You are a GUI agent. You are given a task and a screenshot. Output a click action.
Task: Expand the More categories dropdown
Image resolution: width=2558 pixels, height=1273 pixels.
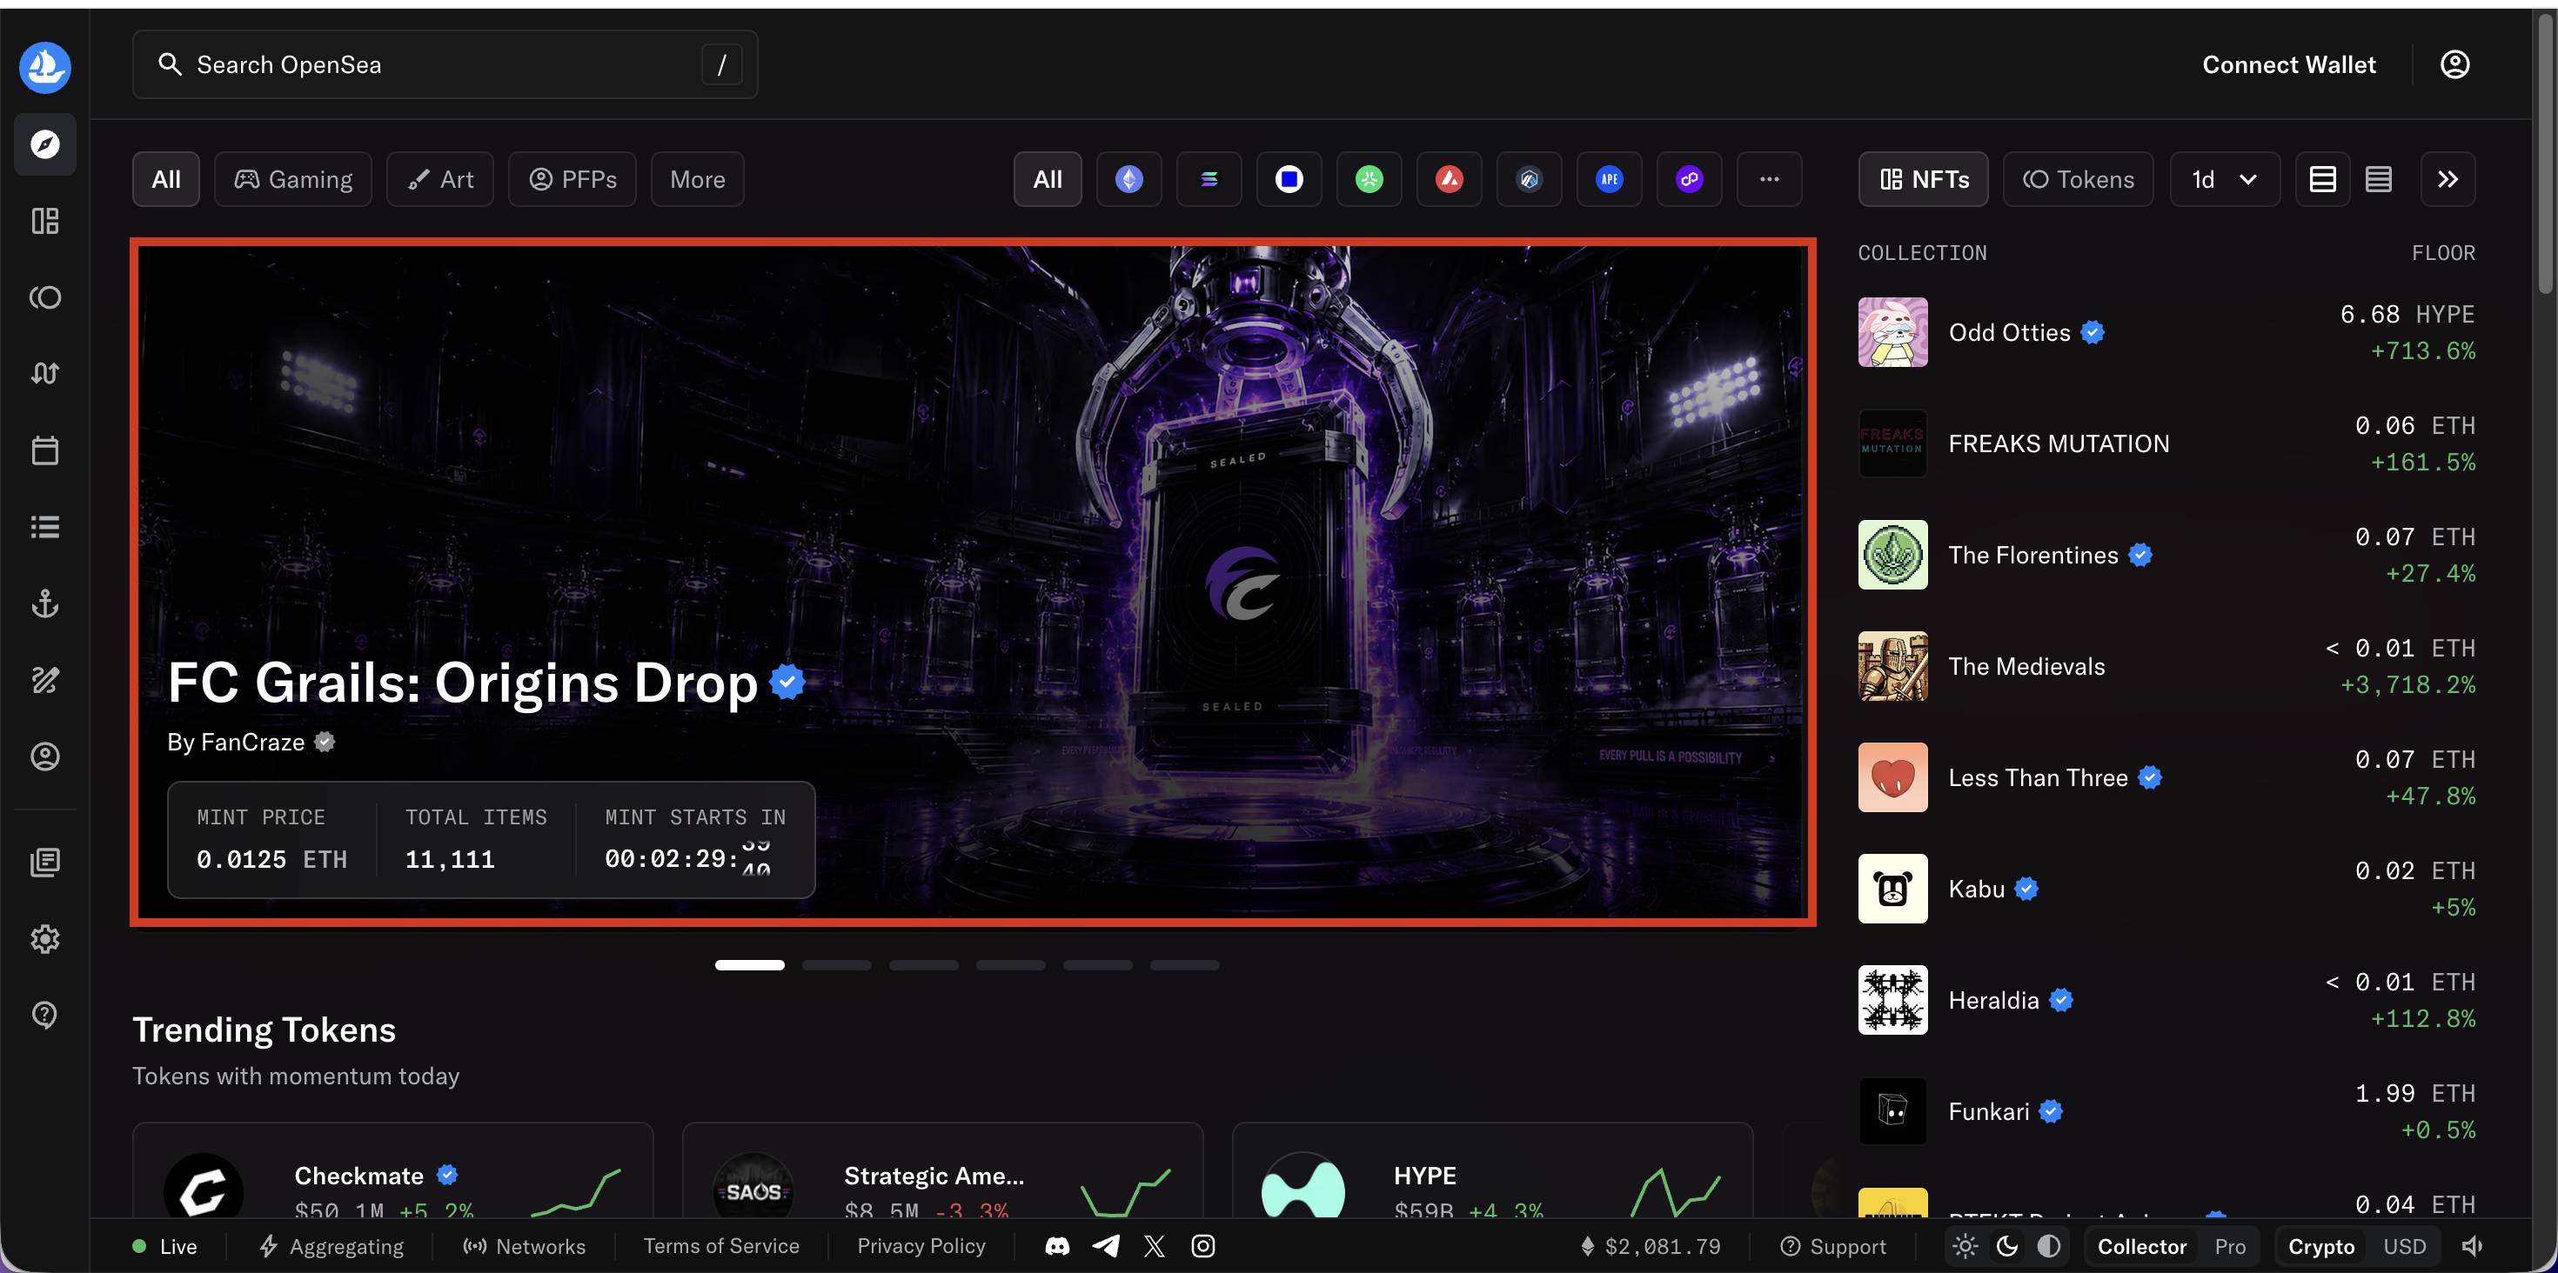(697, 178)
